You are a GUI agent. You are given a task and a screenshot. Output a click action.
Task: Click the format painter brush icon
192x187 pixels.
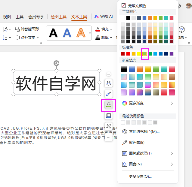click(x=109, y=94)
